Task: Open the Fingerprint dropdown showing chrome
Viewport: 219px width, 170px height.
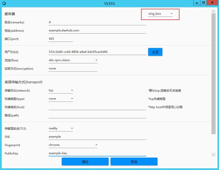Action: pyautogui.click(x=73, y=145)
